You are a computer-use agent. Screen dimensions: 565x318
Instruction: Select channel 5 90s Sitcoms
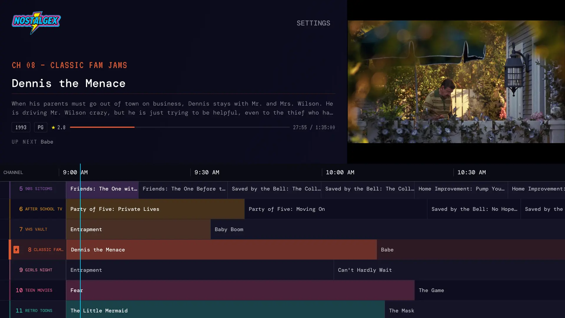pos(38,189)
